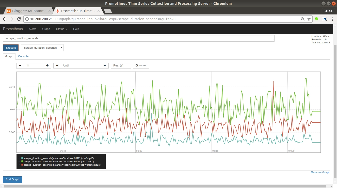Click the 07:00 time axis label
This screenshot has width=337, height=188.
click(x=291, y=151)
